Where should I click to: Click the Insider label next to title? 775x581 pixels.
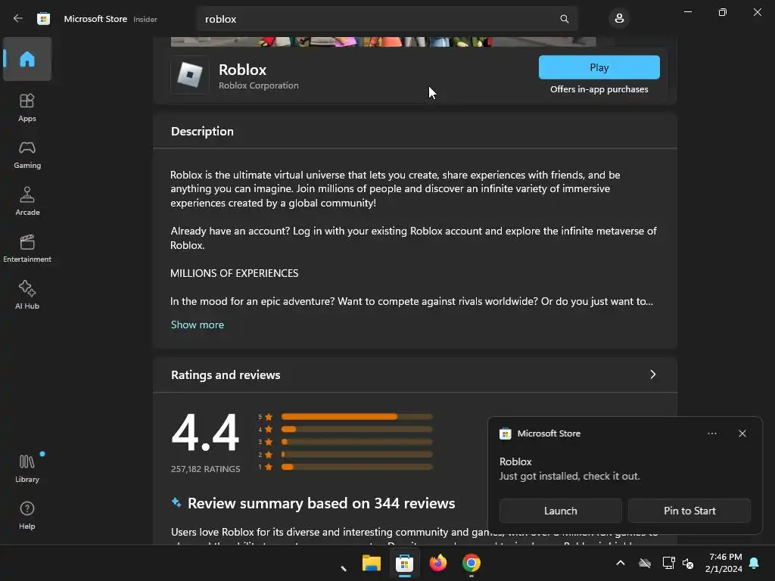click(145, 19)
